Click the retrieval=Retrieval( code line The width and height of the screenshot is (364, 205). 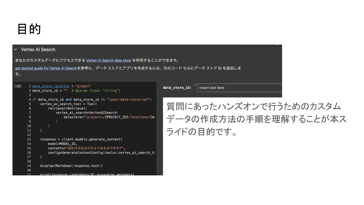pyautogui.click(x=67, y=108)
